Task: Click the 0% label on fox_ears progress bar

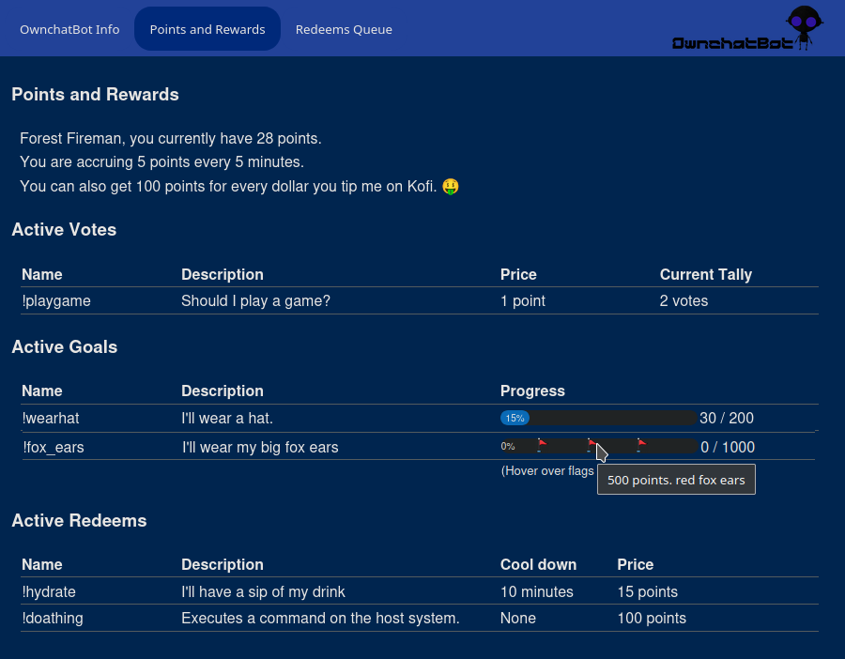Action: tap(508, 447)
